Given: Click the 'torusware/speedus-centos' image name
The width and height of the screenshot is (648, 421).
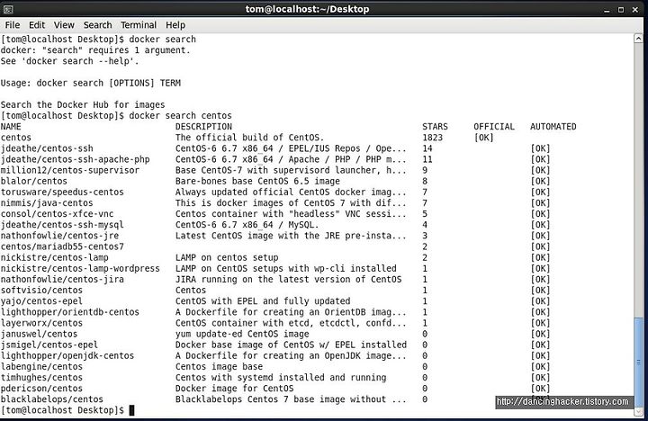Looking at the screenshot, I should pos(62,193).
